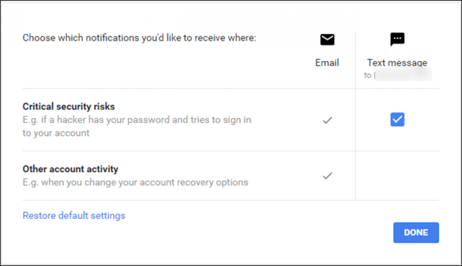Click 'to your account' description line

pos(56,133)
